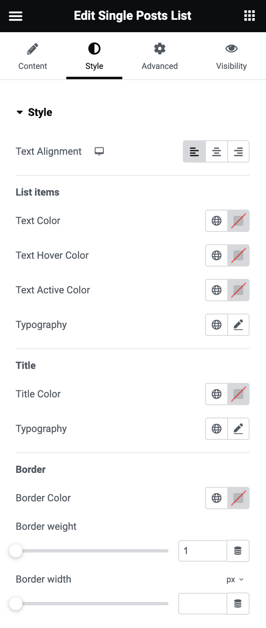
Task: Open the hamburger menu in the header
Action: click(x=15, y=16)
